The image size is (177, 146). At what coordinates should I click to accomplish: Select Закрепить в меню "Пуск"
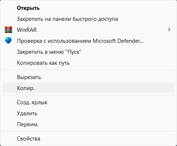88,52
